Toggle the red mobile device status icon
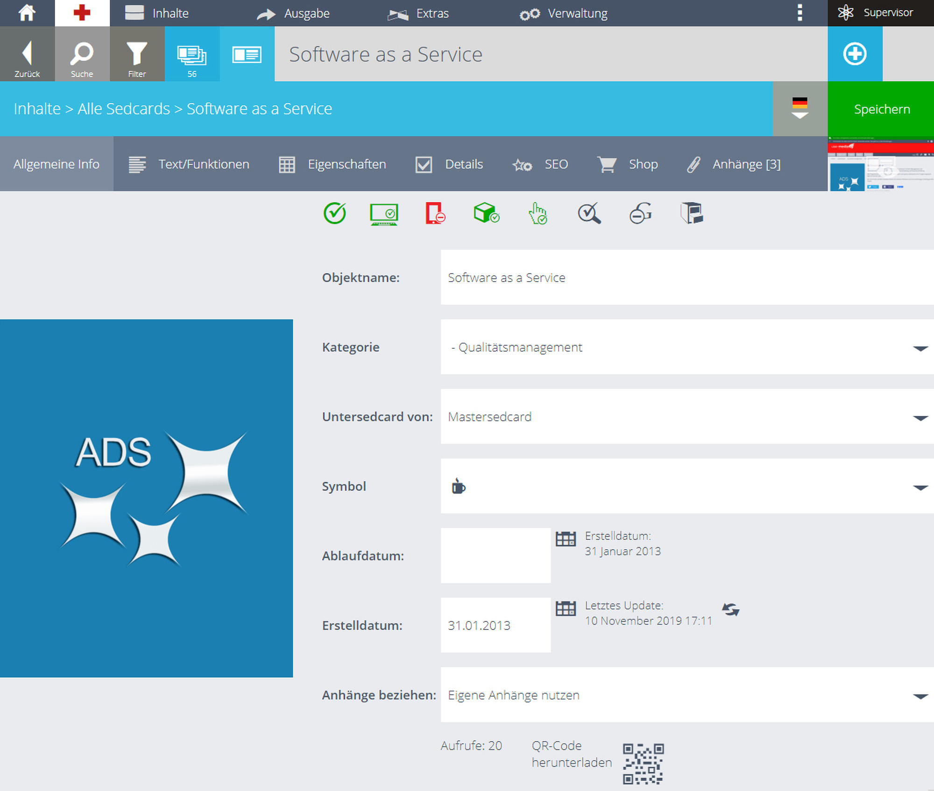Screen dimensions: 934x791 coord(435,213)
